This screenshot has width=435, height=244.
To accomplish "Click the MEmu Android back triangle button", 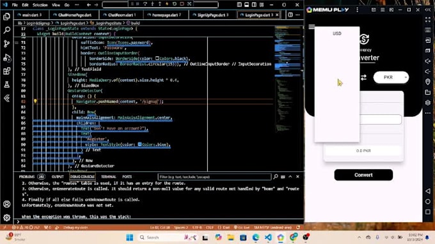I will tap(428, 191).
